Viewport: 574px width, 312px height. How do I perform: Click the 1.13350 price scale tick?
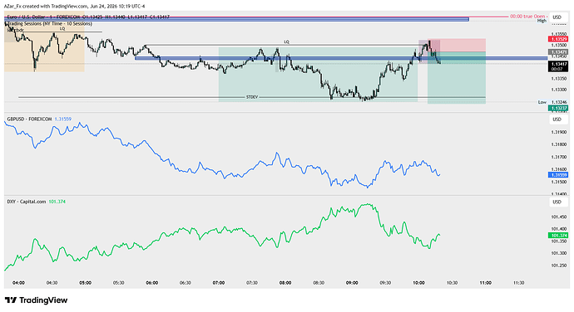[559, 79]
